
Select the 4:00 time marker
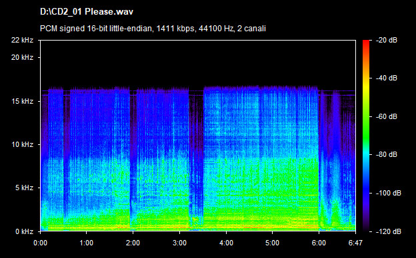[x=226, y=243]
